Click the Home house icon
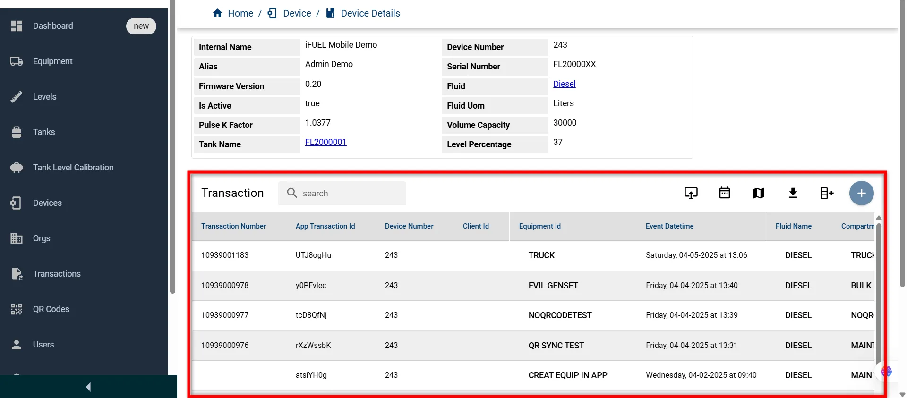The width and height of the screenshot is (907, 398). click(217, 13)
